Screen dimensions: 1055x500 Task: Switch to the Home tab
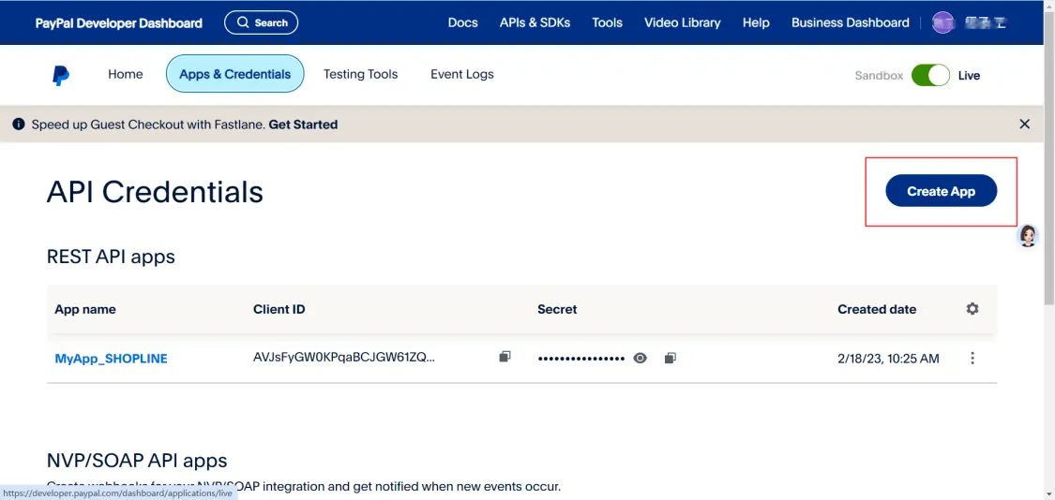125,74
